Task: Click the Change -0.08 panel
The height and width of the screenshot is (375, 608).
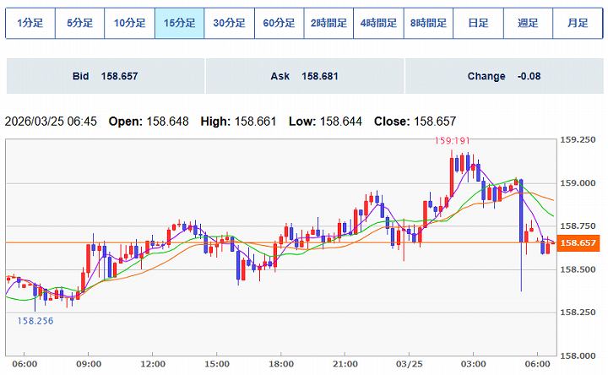Action: [503, 76]
